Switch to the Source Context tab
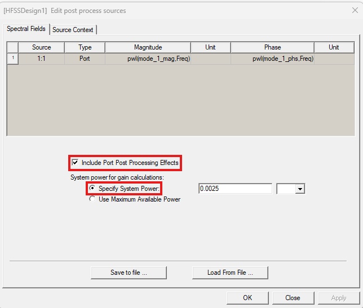 click(x=73, y=29)
